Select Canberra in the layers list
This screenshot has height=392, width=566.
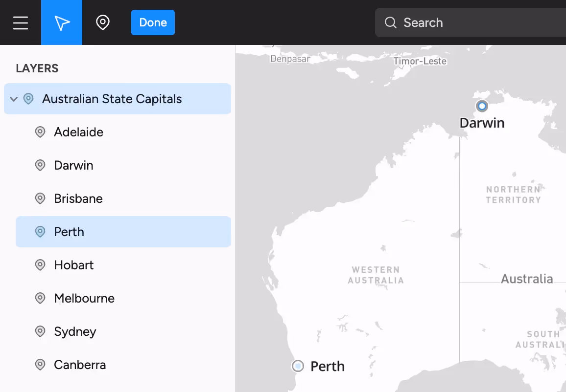[79, 364]
